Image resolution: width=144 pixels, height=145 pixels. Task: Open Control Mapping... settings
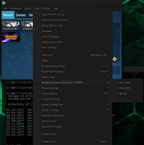[x=73, y=37]
